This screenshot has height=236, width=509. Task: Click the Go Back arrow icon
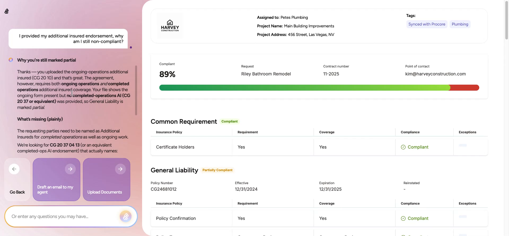click(14, 169)
